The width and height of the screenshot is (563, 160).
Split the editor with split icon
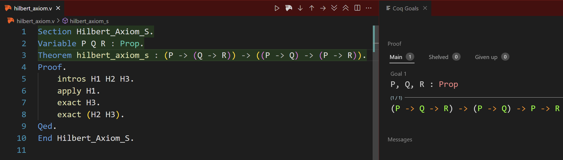point(357,8)
